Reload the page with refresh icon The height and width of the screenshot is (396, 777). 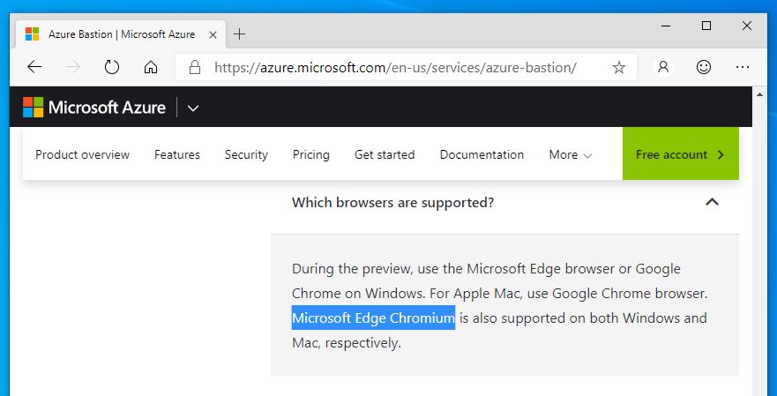point(111,67)
